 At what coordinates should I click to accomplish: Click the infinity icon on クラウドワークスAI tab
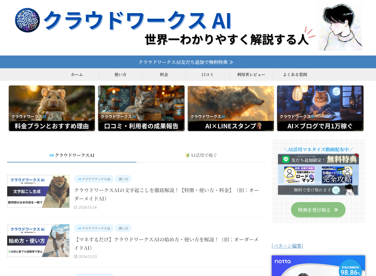coord(52,155)
